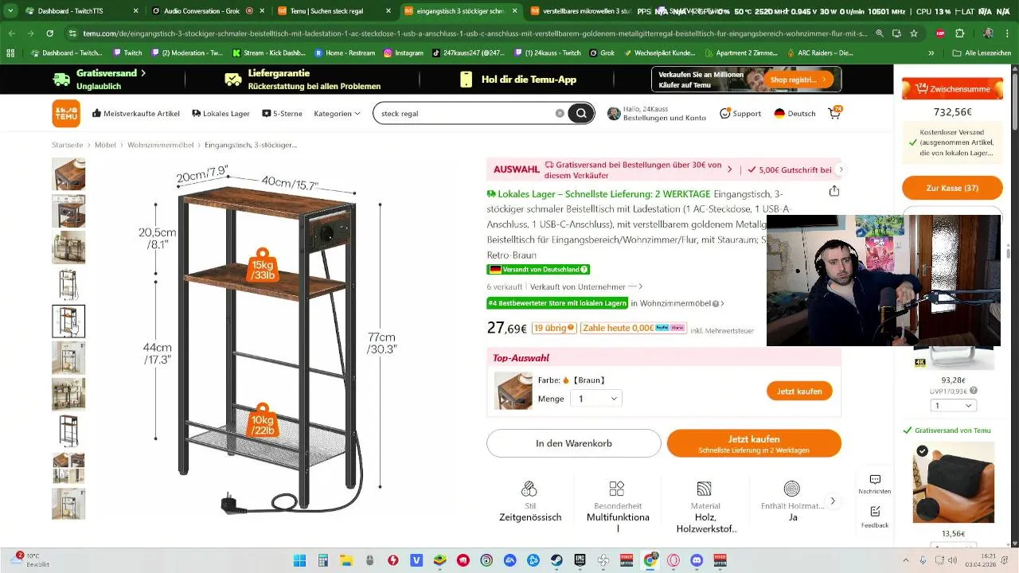1019x573 pixels.
Task: Clear the search field with the X icon
Action: [x=560, y=113]
